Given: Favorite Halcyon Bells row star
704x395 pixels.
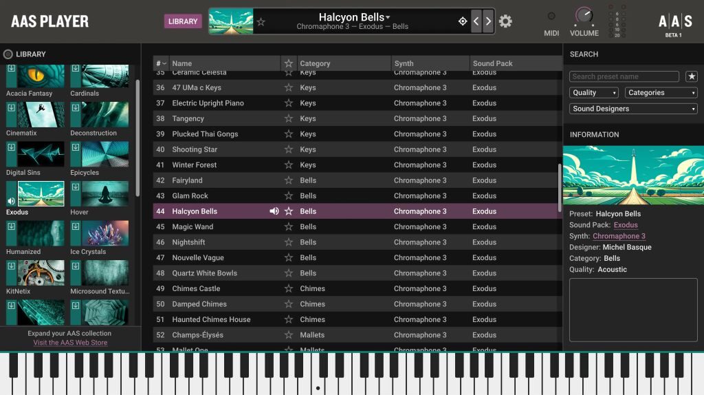Looking at the screenshot, I should [x=289, y=211].
